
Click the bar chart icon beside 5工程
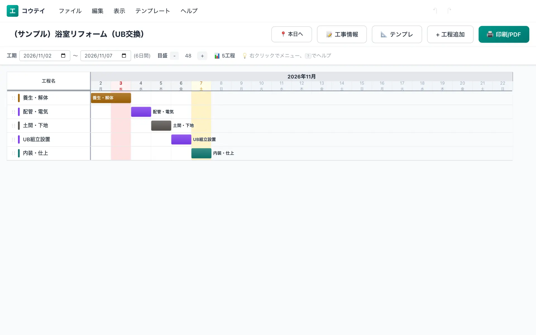217,56
